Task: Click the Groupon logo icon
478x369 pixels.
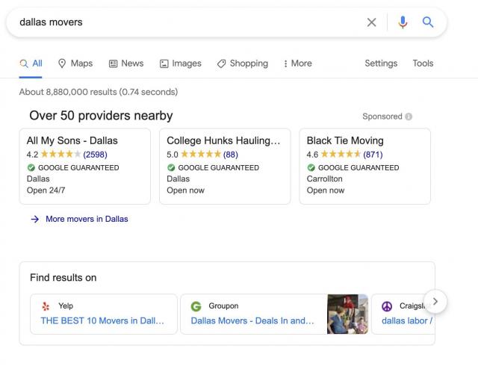Action: 196,306
